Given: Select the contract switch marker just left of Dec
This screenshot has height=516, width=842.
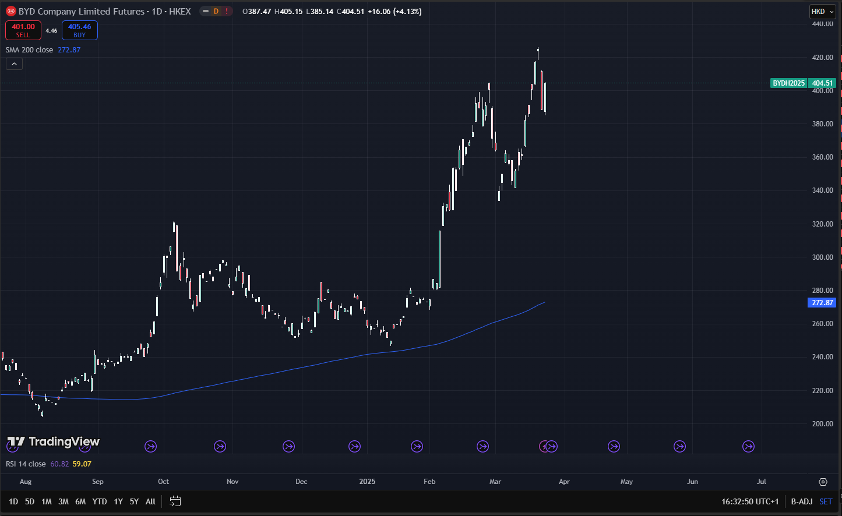Looking at the screenshot, I should pyautogui.click(x=288, y=447).
